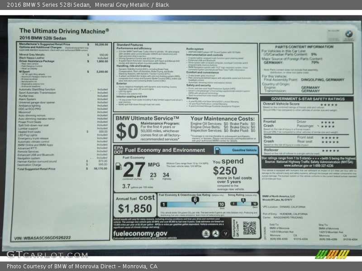Click the EPA agency seal near fueleconomy.gov
Viewport: 362px width, 271px height.
206,234
